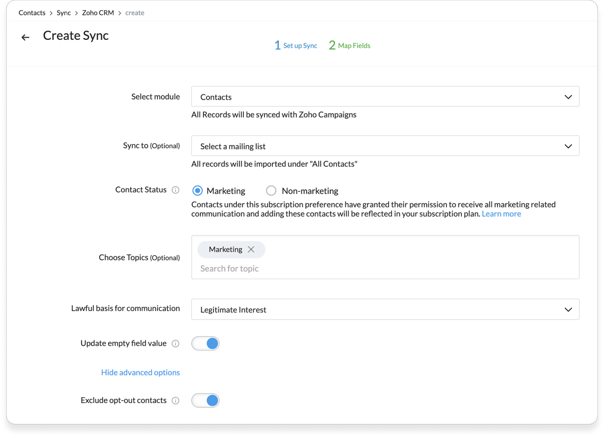This screenshot has width=604, height=437.
Task: Hide advanced options
Action: 140,372
